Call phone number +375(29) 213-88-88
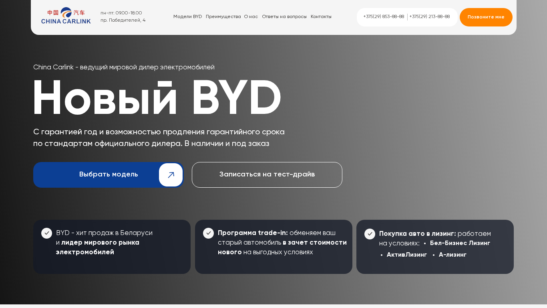 pos(430,17)
